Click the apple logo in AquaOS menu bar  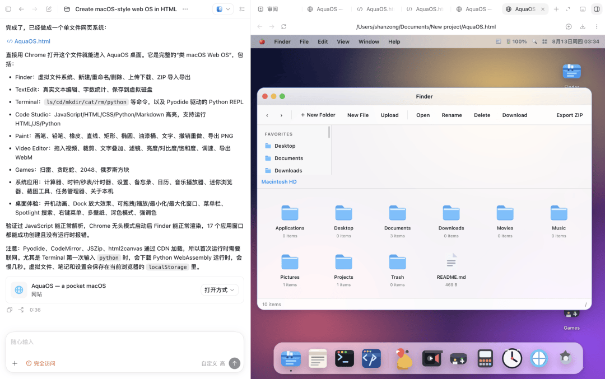[262, 41]
